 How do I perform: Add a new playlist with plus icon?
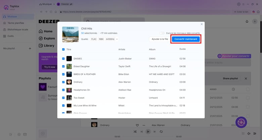tap(30, 49)
